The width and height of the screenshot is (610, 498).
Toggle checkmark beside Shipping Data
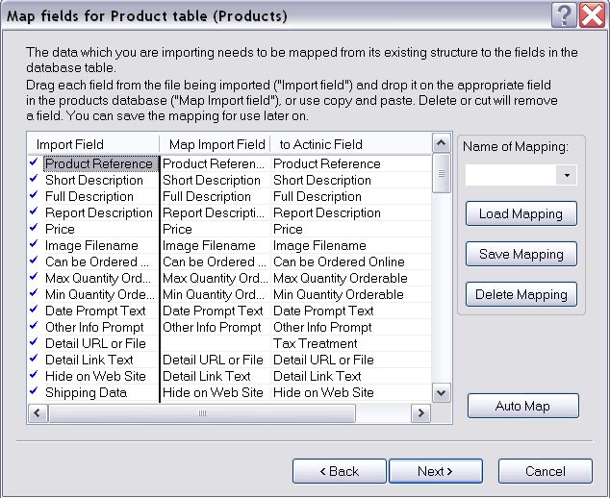[35, 392]
